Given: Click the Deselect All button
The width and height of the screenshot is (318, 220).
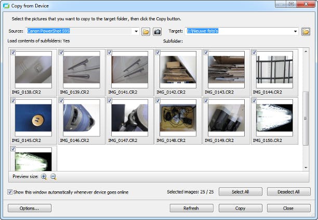Looking at the screenshot, I should pos(288,191).
